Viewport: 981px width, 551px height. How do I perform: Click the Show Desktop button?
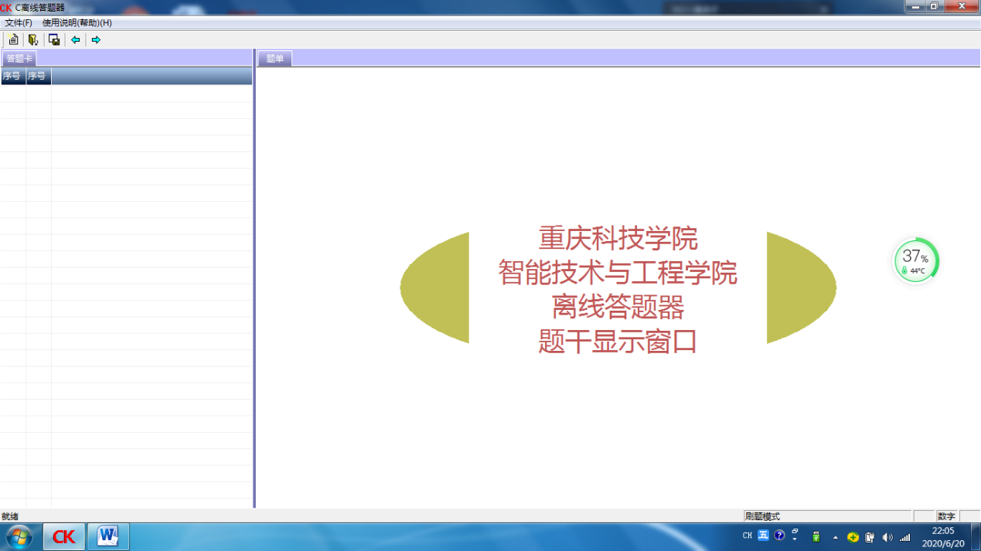click(976, 536)
